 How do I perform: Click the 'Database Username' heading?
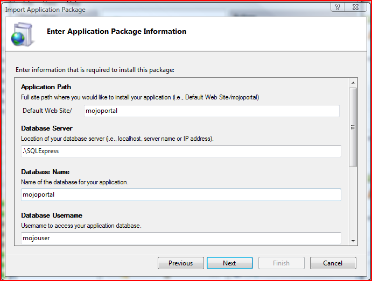click(x=52, y=215)
